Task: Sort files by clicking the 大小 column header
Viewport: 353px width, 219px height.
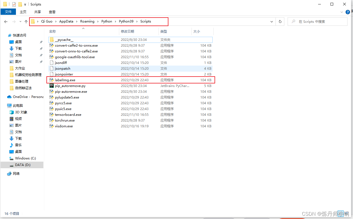Action: tap(196, 31)
